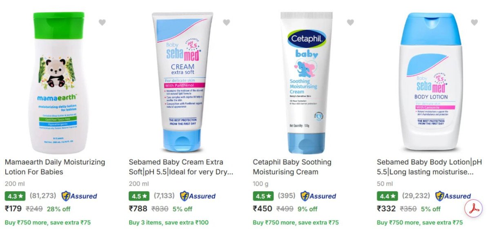Click the Assured badge under Sebamed Baby Cream
This screenshot has width=490, height=233.
[198, 196]
